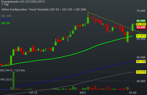Click the '1 Tag' timeframe label
The width and height of the screenshot is (147, 95).
tap(5, 4)
